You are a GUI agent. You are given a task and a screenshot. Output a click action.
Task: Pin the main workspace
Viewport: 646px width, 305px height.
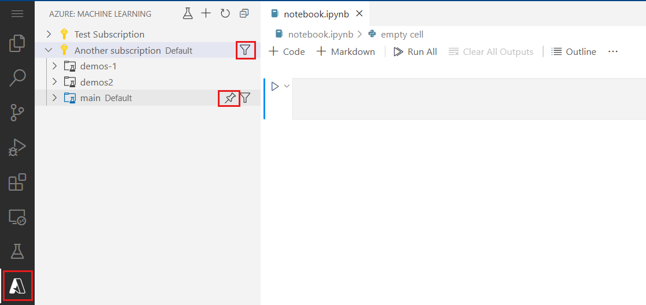[229, 98]
